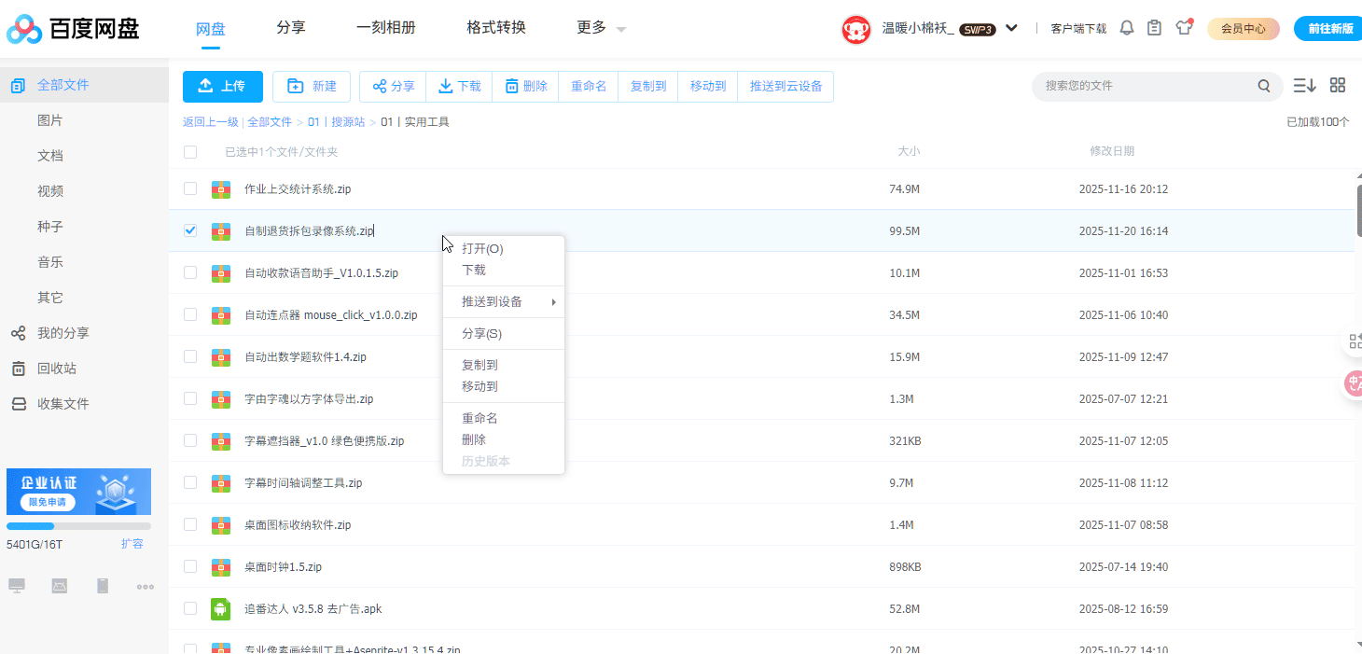Click the notification bell icon

point(1127,28)
